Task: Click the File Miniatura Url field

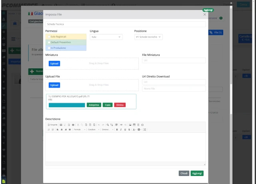Action: (x=174, y=60)
